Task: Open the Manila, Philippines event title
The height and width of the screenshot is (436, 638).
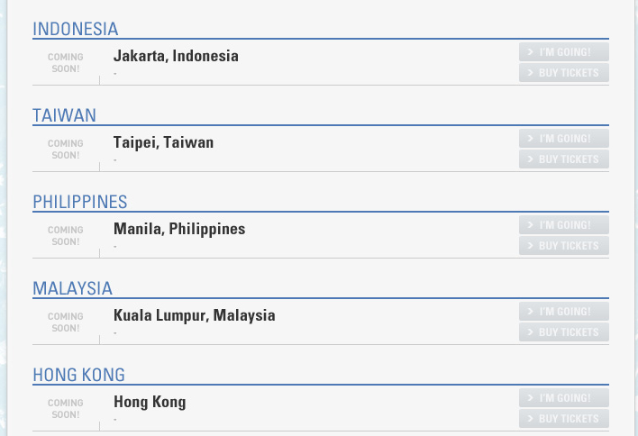Action: tap(179, 229)
